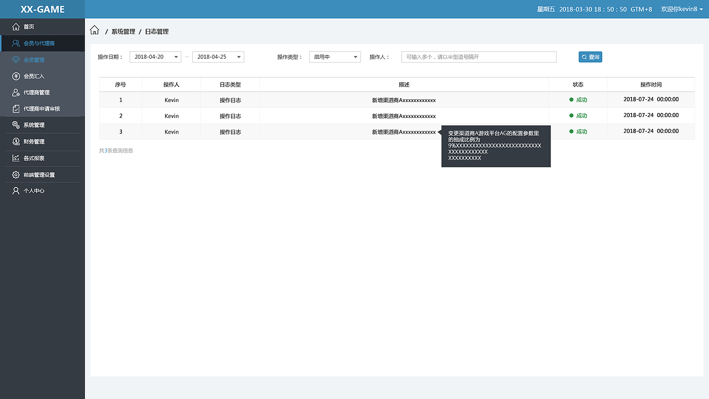This screenshot has height=399, width=709.
Task: Click the 财务管理 money bag icon
Action: (16, 141)
